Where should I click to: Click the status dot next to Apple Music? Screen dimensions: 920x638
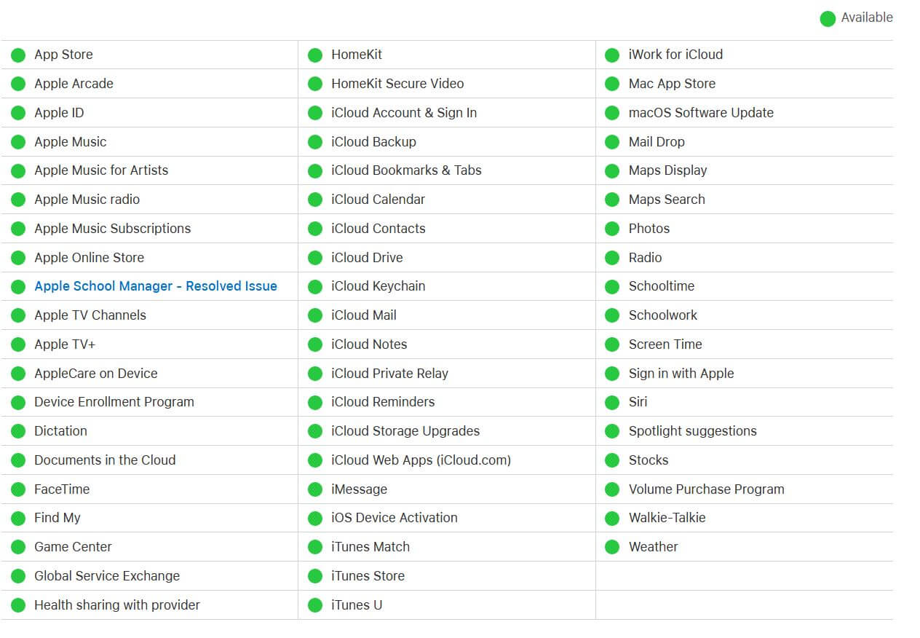(x=18, y=142)
